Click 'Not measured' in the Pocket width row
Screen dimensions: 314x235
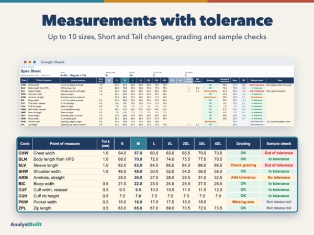coord(279,202)
